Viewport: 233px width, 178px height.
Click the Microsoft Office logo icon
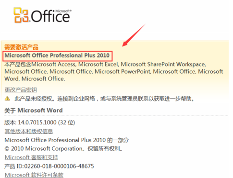(21, 15)
